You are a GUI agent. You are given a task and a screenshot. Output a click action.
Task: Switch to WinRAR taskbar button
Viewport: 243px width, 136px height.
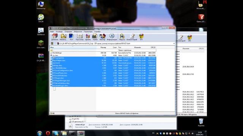pos(81,133)
